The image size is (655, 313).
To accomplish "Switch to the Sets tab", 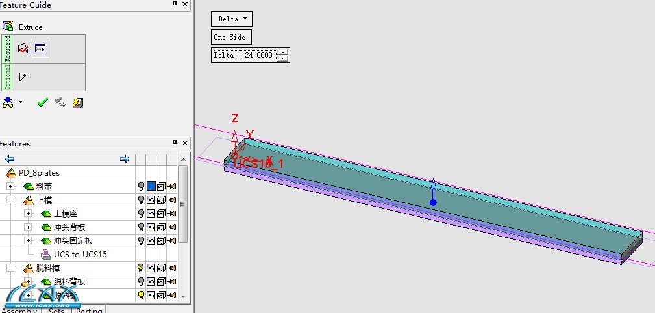I will (56, 310).
